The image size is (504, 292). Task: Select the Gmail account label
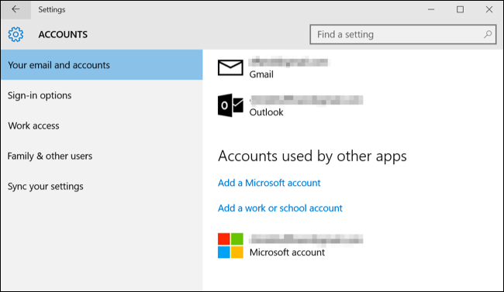(x=261, y=74)
